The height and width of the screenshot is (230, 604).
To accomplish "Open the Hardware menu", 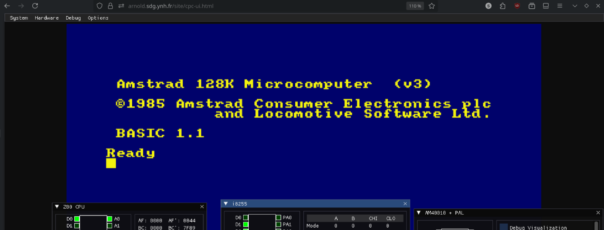I will point(47,18).
